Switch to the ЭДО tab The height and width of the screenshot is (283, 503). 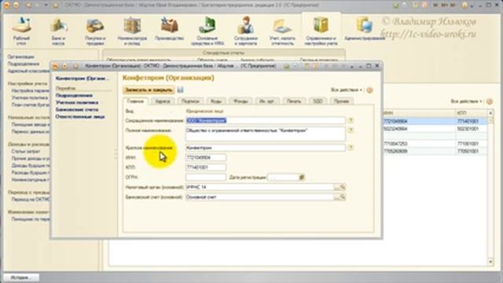[318, 101]
